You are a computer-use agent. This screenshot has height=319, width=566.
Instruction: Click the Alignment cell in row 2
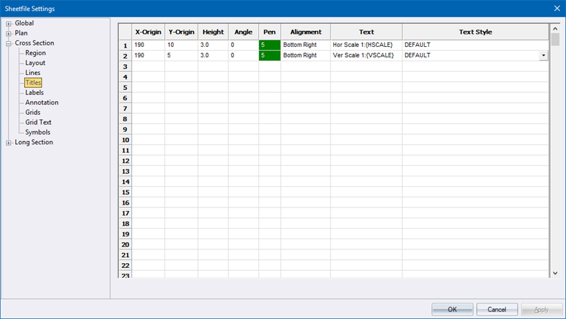click(x=305, y=55)
